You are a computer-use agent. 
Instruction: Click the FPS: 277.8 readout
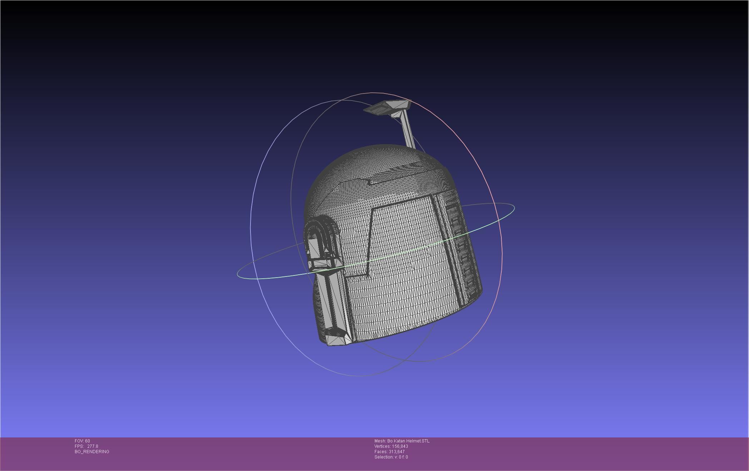(x=86, y=446)
